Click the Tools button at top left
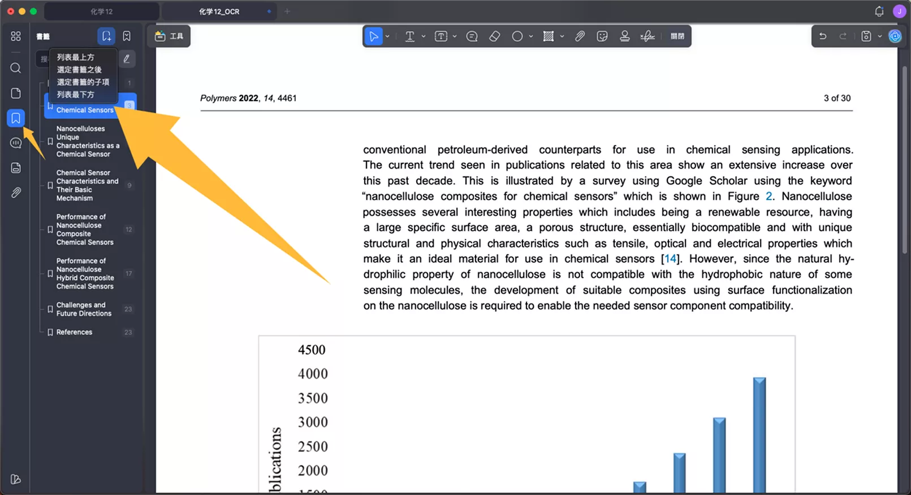This screenshot has height=495, width=911. (x=169, y=36)
